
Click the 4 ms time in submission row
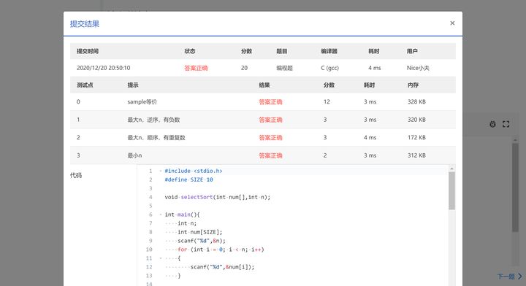(x=375, y=68)
